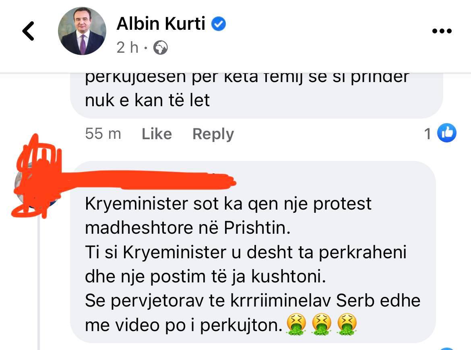Tap the blue verified badge
This screenshot has height=350, width=471.
coord(219,24)
